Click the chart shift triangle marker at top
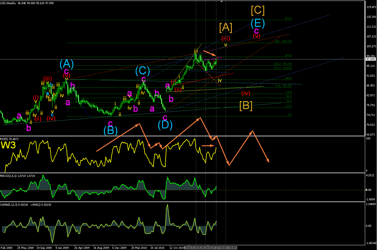 click(x=221, y=1)
